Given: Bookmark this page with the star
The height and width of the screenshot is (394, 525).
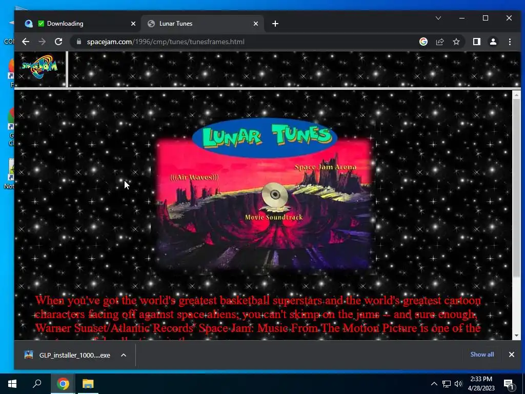Looking at the screenshot, I should click(x=456, y=42).
